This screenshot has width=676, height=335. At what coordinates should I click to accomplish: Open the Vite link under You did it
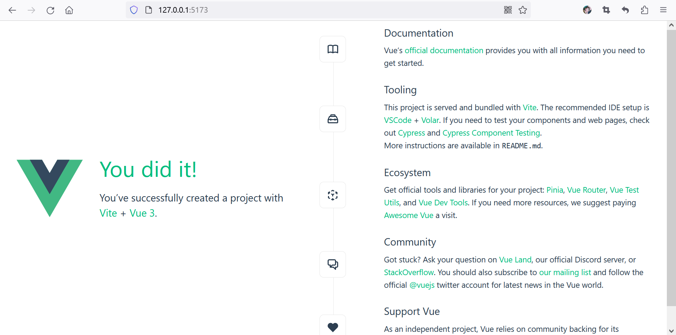[x=108, y=213]
